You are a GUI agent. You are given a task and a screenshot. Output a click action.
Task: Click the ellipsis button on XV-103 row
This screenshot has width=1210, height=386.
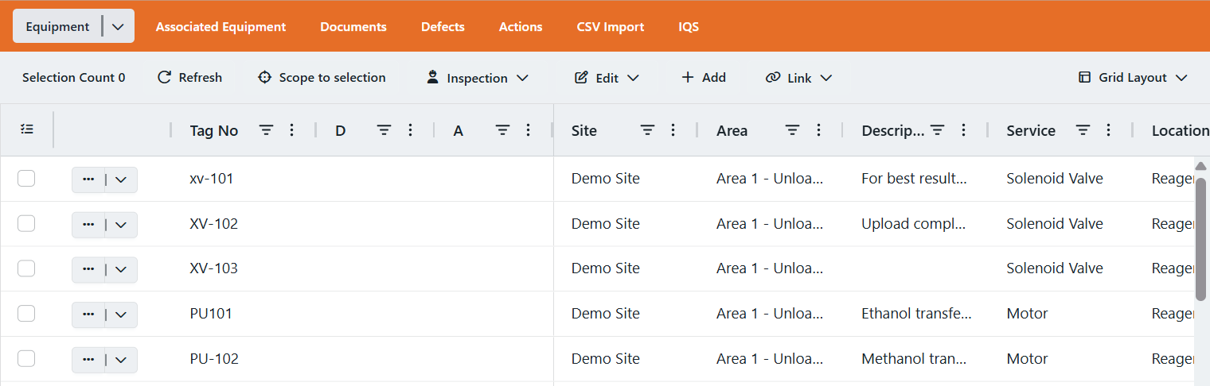pos(88,269)
